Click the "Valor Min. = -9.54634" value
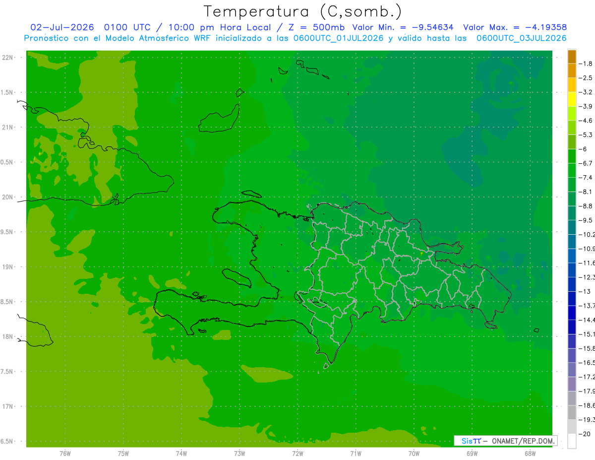595x460 pixels. point(403,27)
